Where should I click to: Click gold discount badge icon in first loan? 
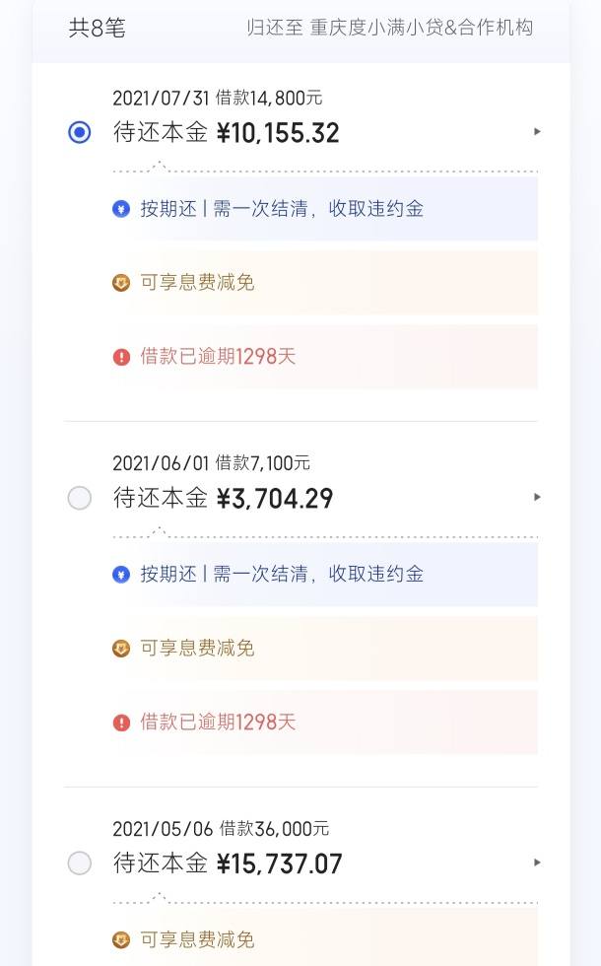[121, 284]
